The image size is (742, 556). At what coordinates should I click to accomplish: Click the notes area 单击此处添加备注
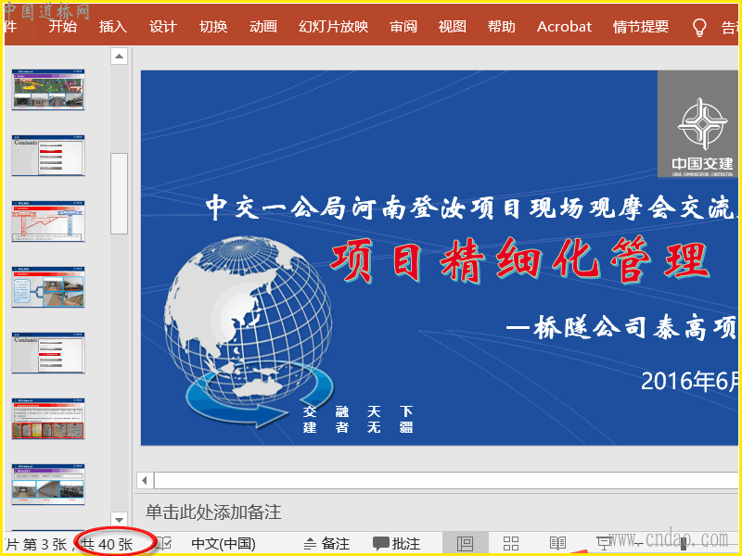[x=213, y=512]
